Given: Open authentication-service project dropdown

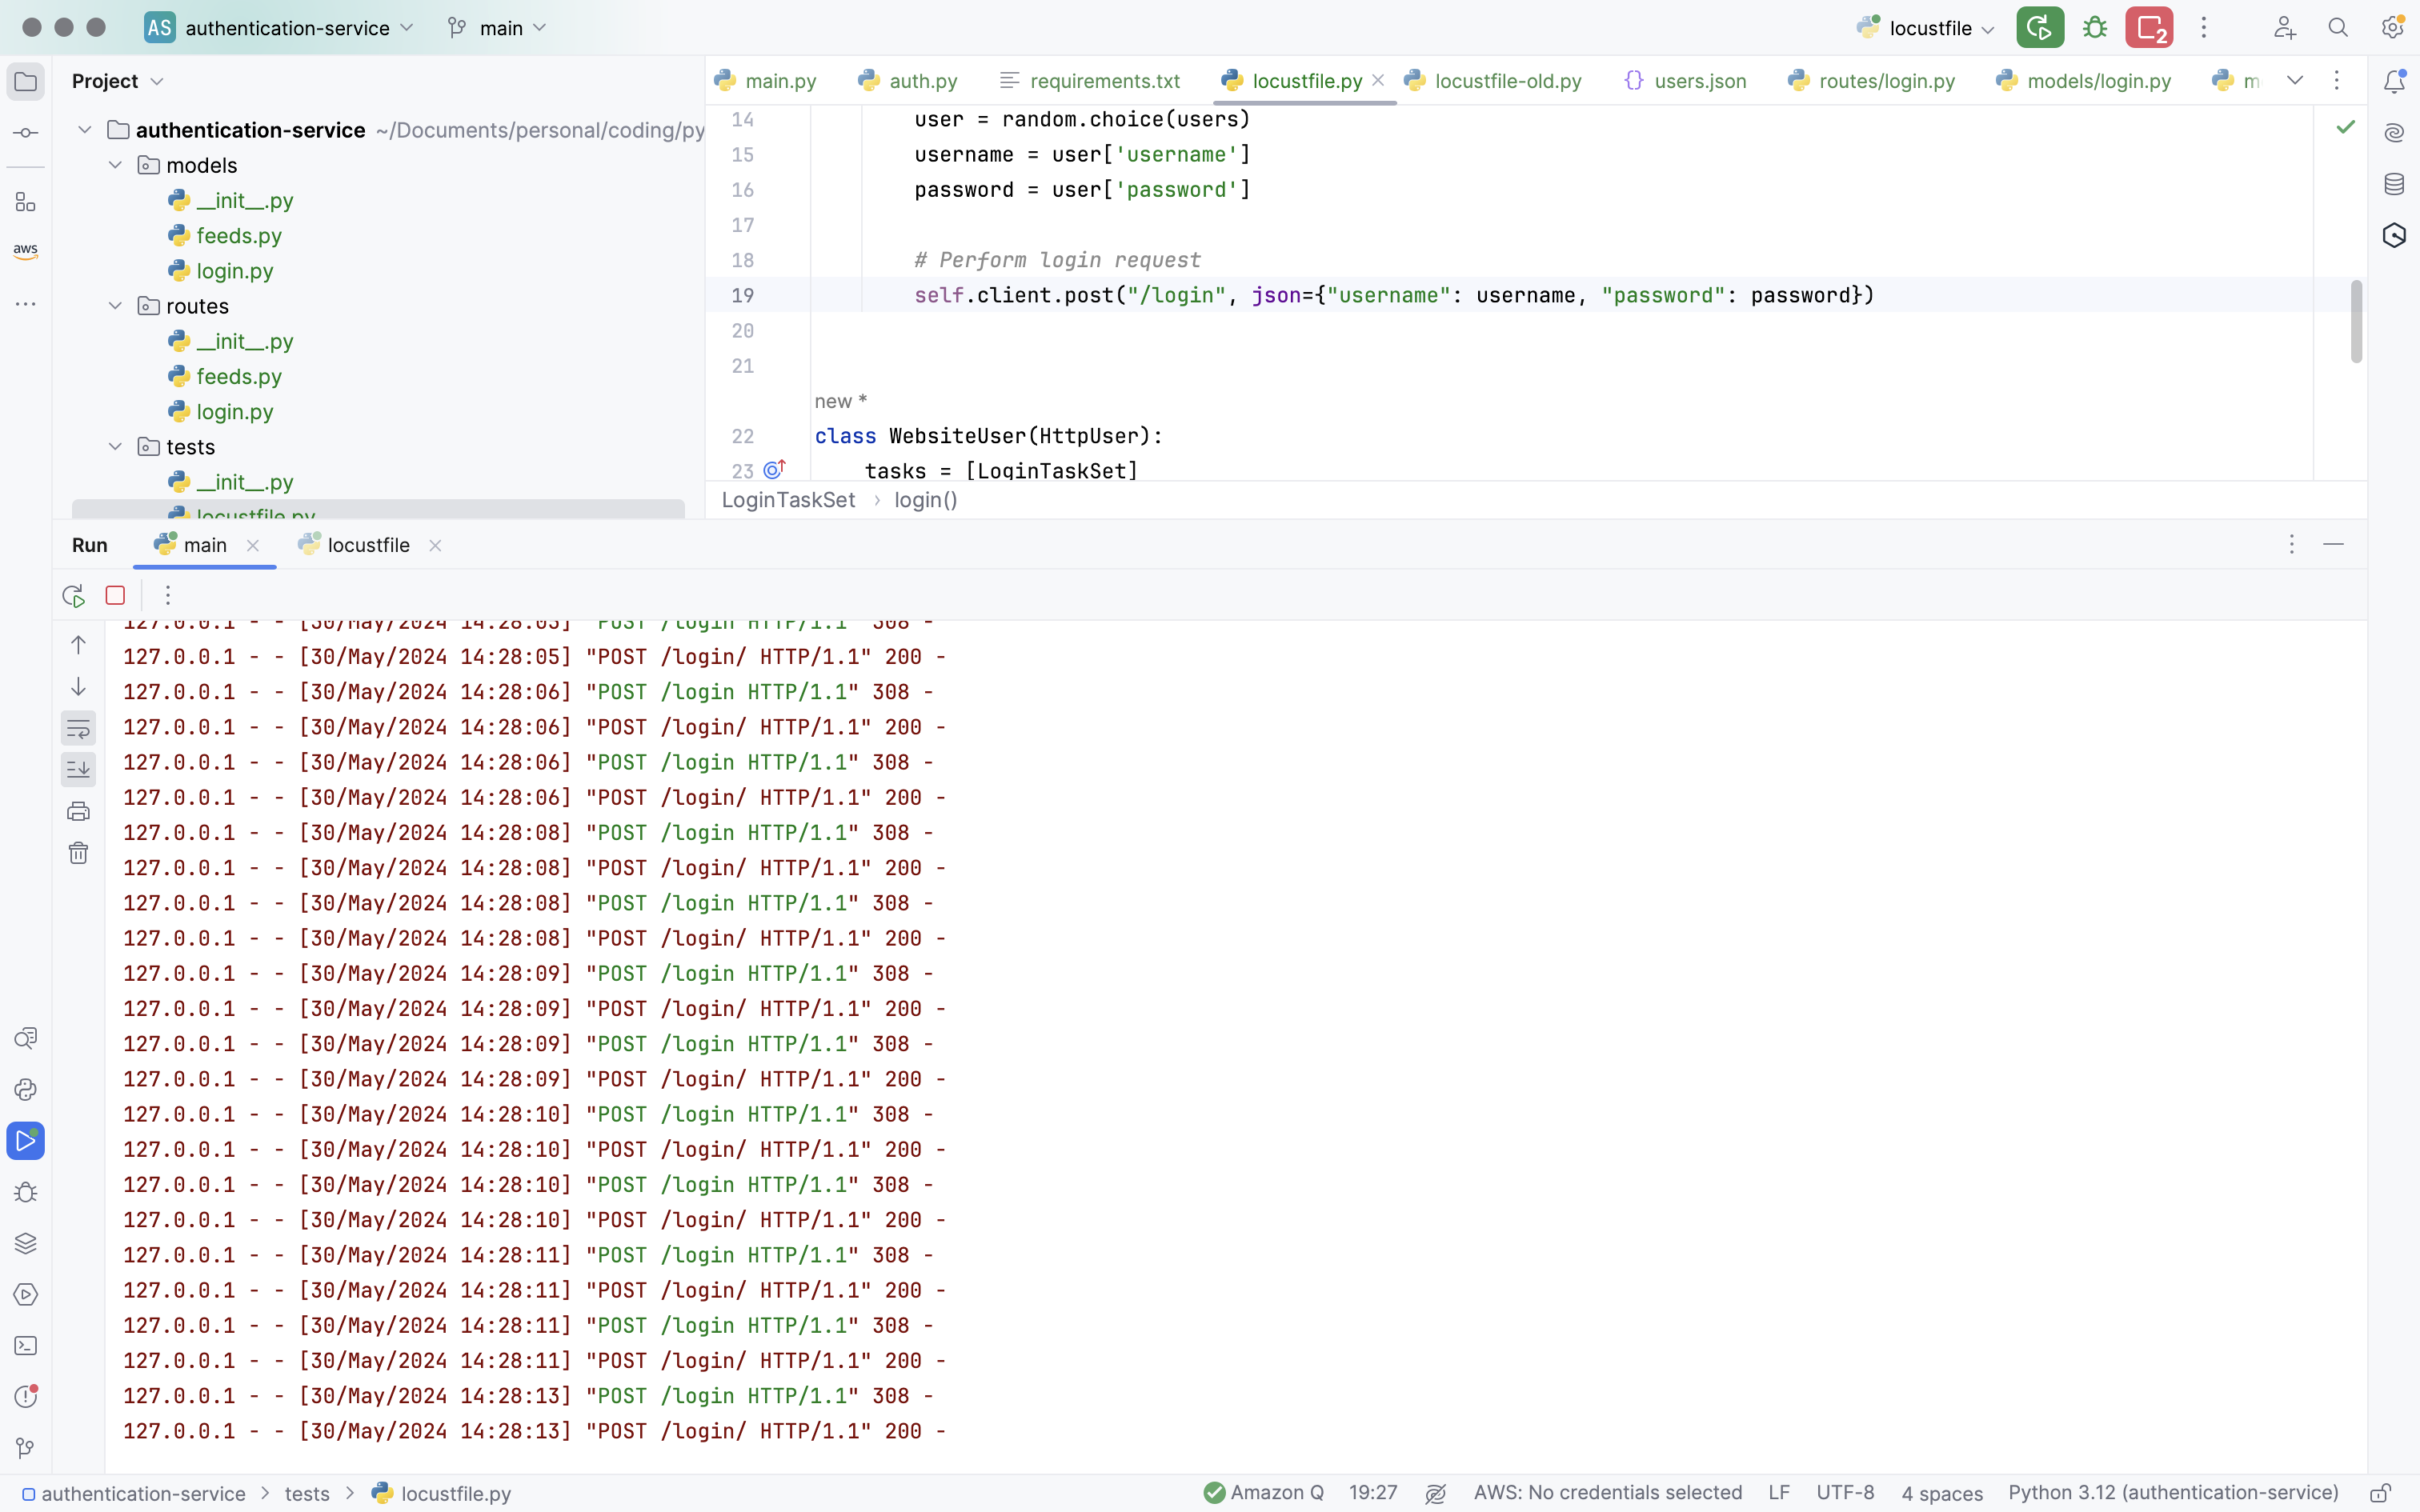Looking at the screenshot, I should click(x=279, y=28).
